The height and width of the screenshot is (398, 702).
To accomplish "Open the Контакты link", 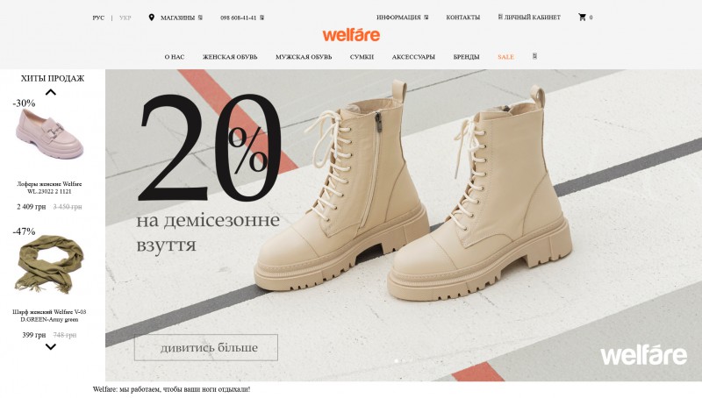I will pyautogui.click(x=463, y=18).
